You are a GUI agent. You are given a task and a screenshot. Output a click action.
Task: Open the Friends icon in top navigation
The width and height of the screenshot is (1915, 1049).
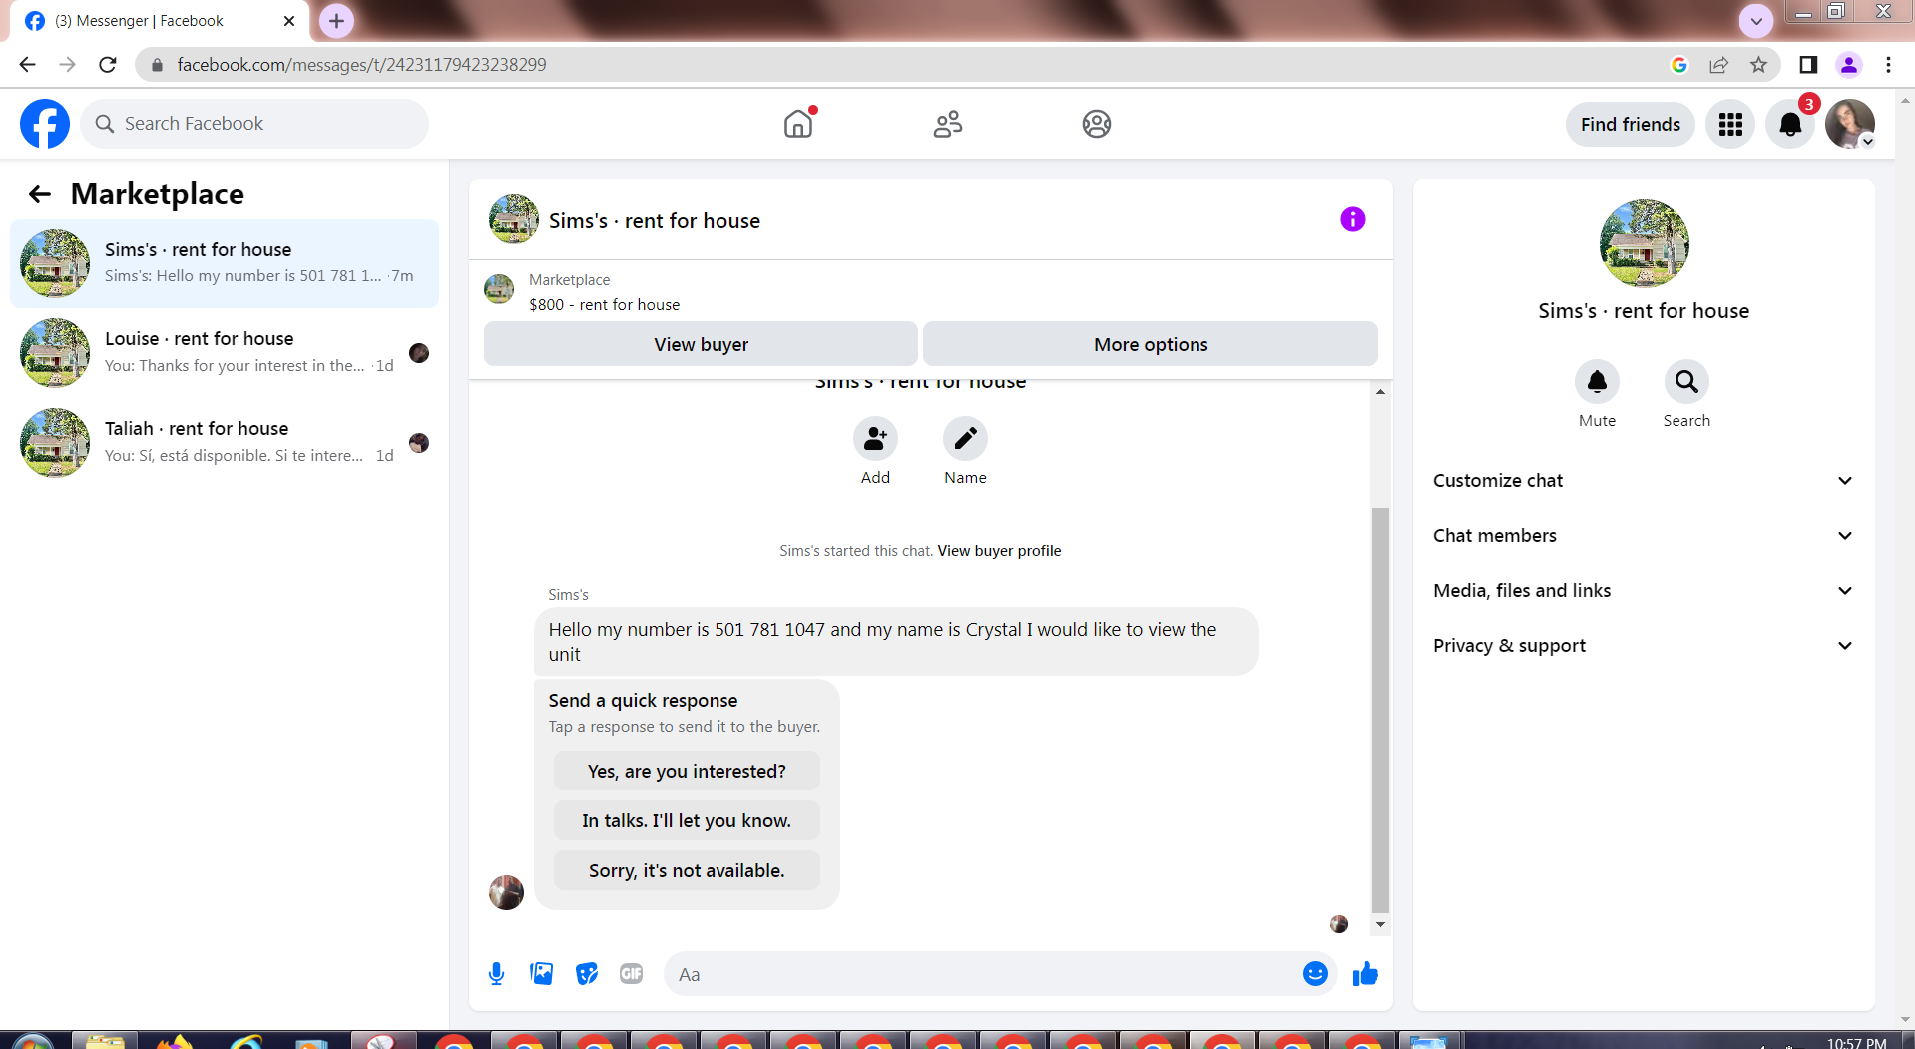point(948,124)
